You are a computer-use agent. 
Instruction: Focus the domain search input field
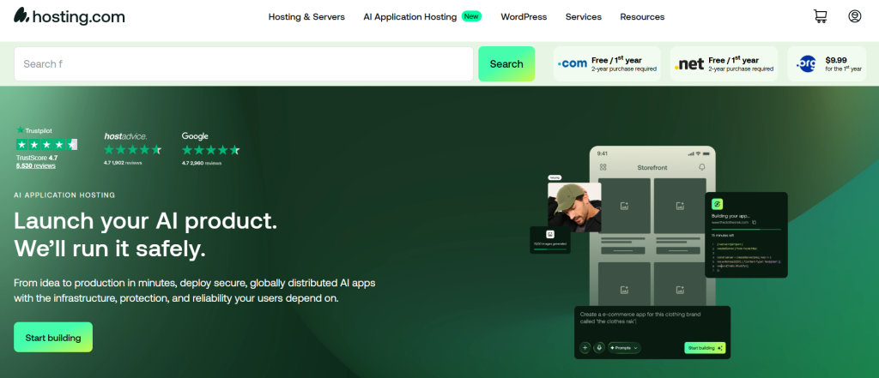[243, 64]
